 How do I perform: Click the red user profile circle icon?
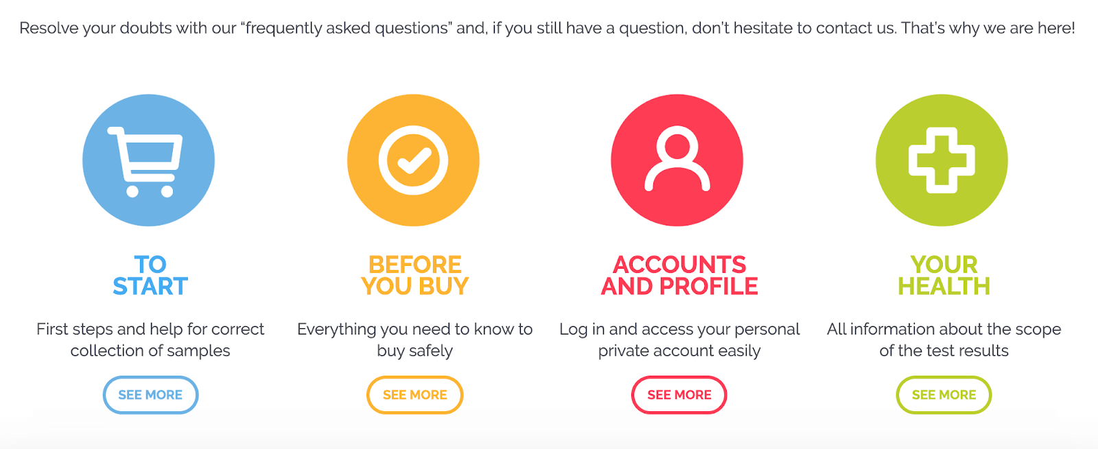pyautogui.click(x=677, y=160)
